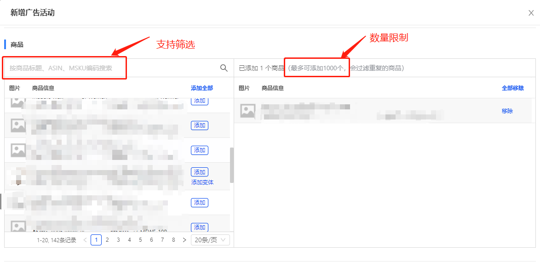
Task: Close the 新增广告活动 dialog
Action: tap(531, 13)
